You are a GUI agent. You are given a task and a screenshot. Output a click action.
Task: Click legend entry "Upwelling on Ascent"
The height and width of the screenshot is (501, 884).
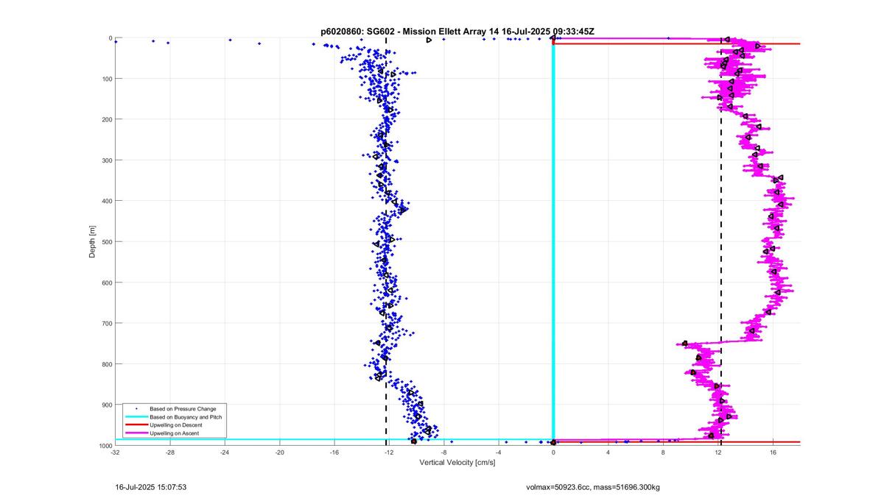pos(174,434)
